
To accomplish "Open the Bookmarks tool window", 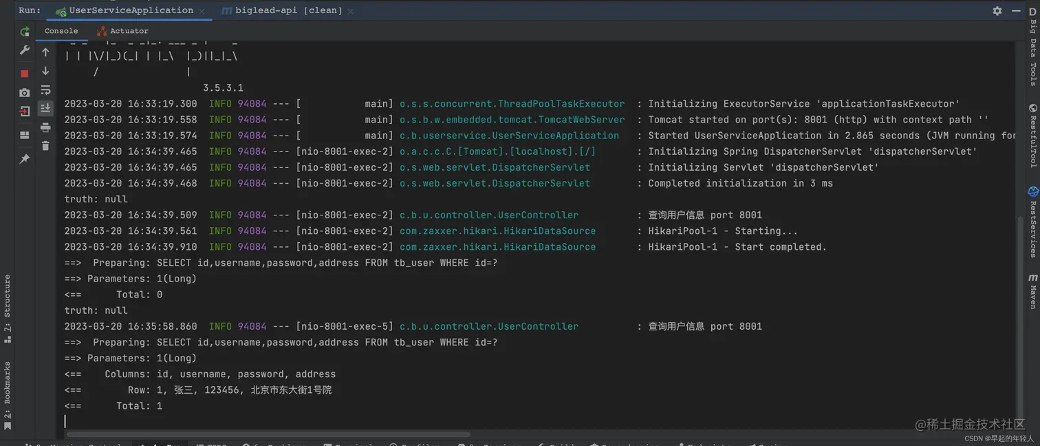I will click(7, 396).
